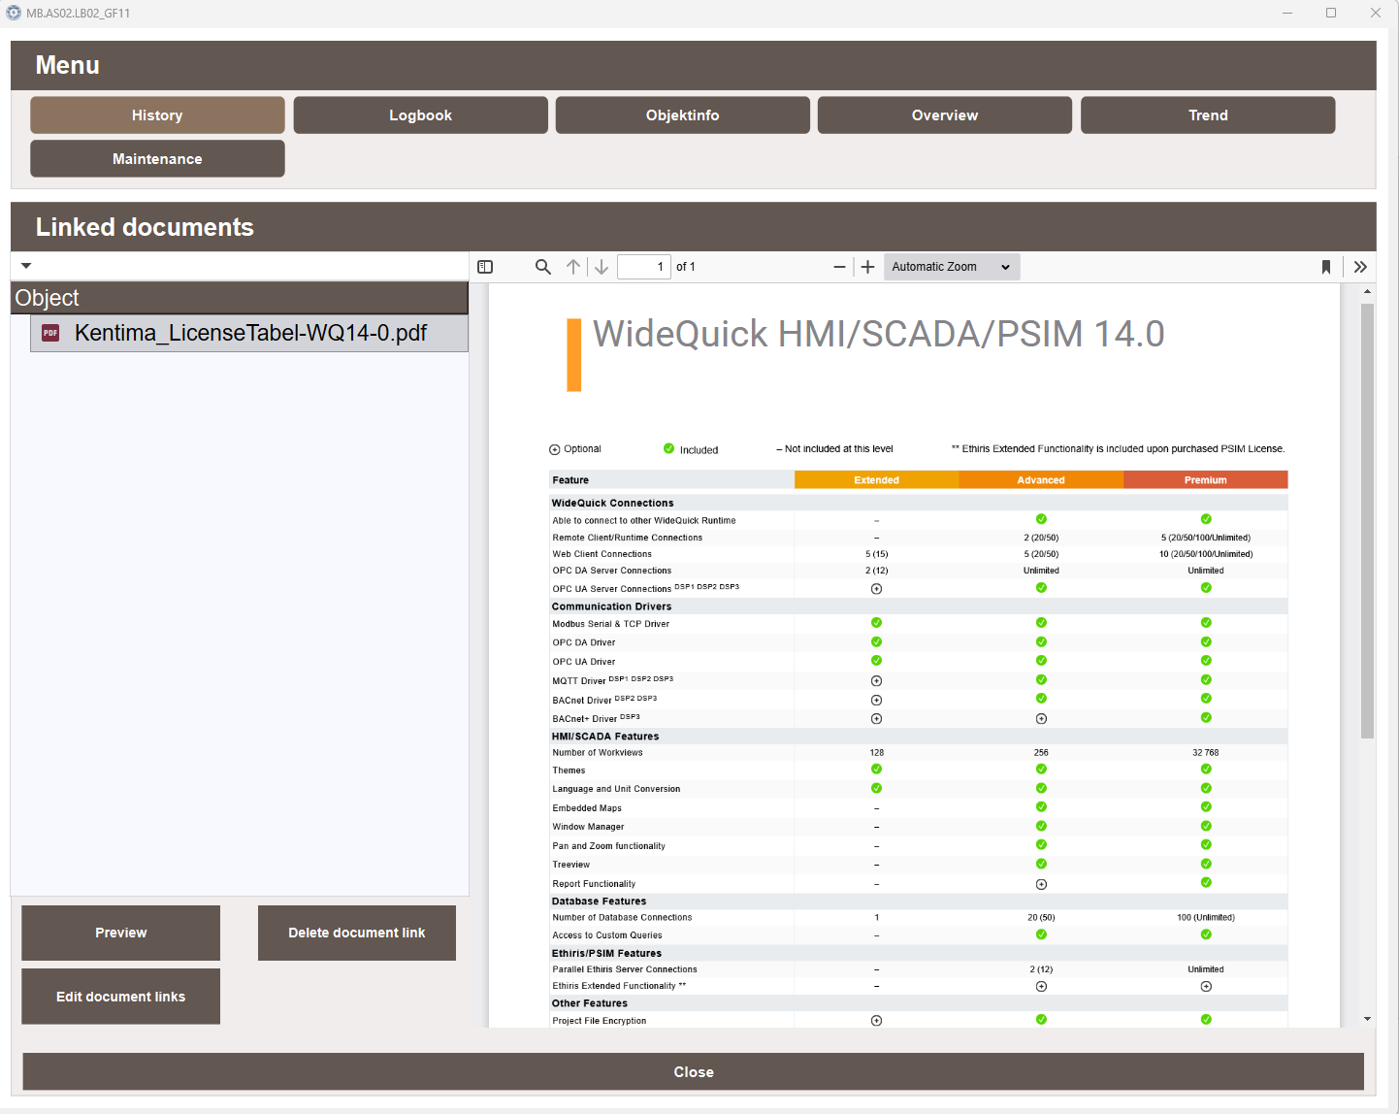
Task: Click the WideQuick HMI/SCADA/PSIM 14.0 title
Action: click(878, 334)
